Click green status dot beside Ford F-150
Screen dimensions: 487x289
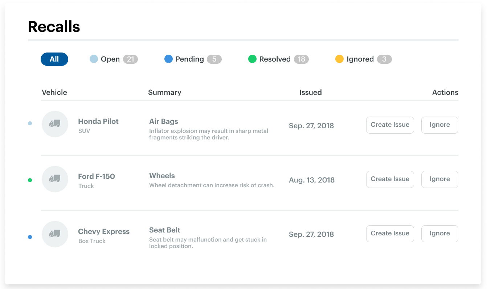tap(30, 180)
